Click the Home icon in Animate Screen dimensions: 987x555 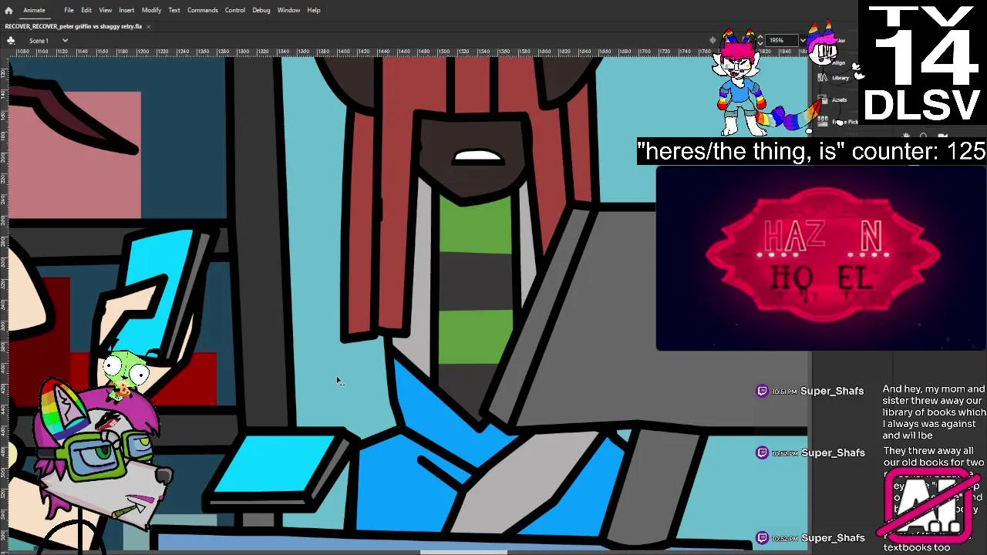tap(8, 10)
